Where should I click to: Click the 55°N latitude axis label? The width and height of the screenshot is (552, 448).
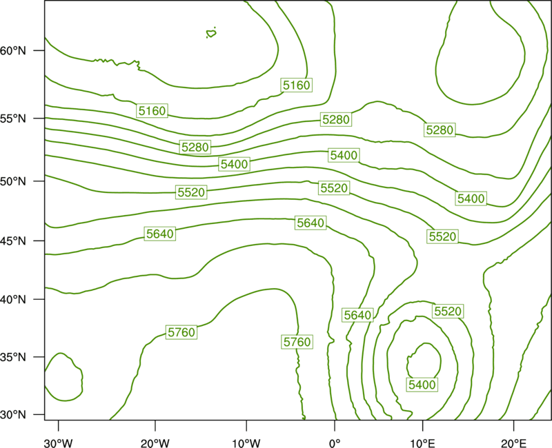tap(13, 119)
